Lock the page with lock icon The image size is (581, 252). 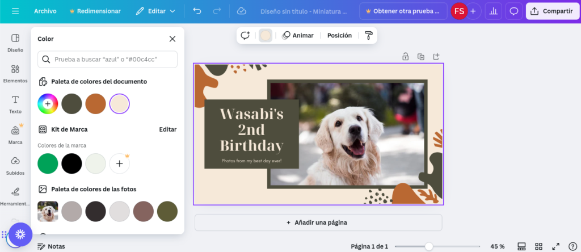click(x=405, y=57)
